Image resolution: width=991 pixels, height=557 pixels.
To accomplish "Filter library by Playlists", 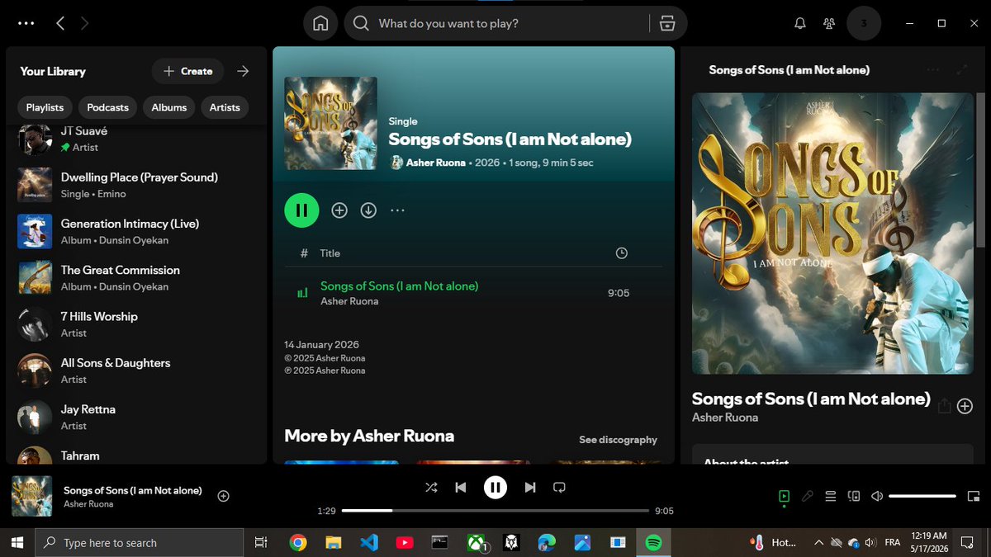I will pos(45,107).
